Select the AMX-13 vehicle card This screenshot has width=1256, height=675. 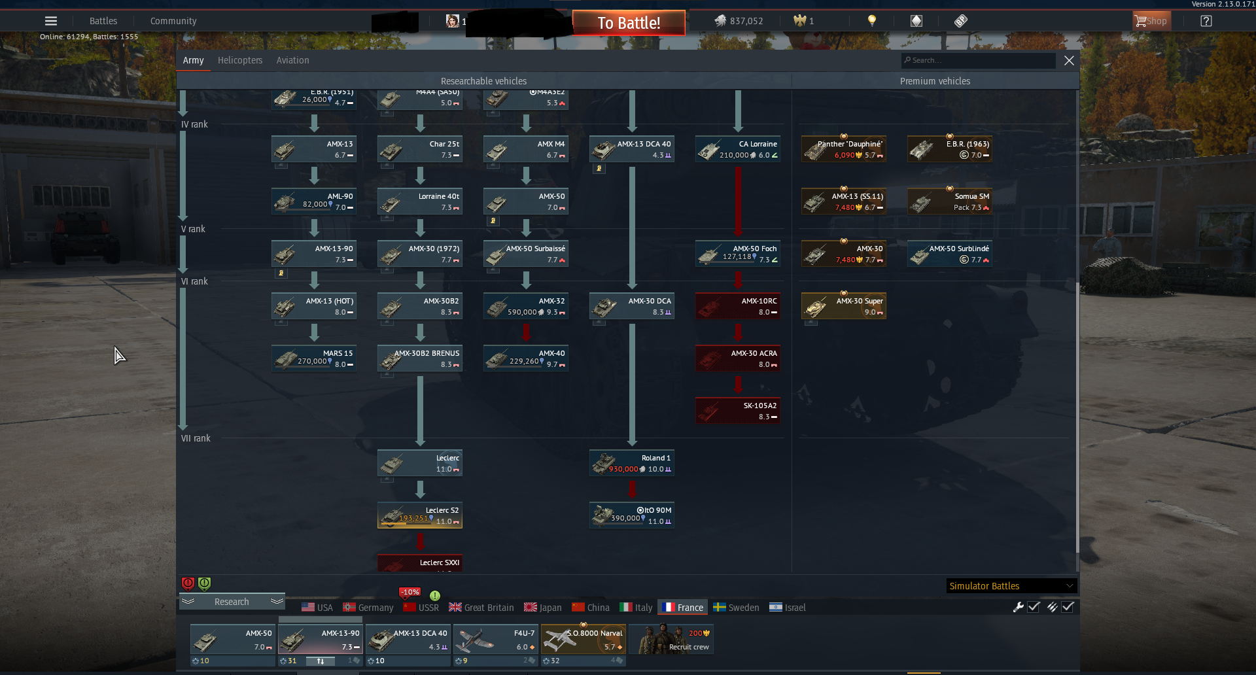[x=314, y=149]
